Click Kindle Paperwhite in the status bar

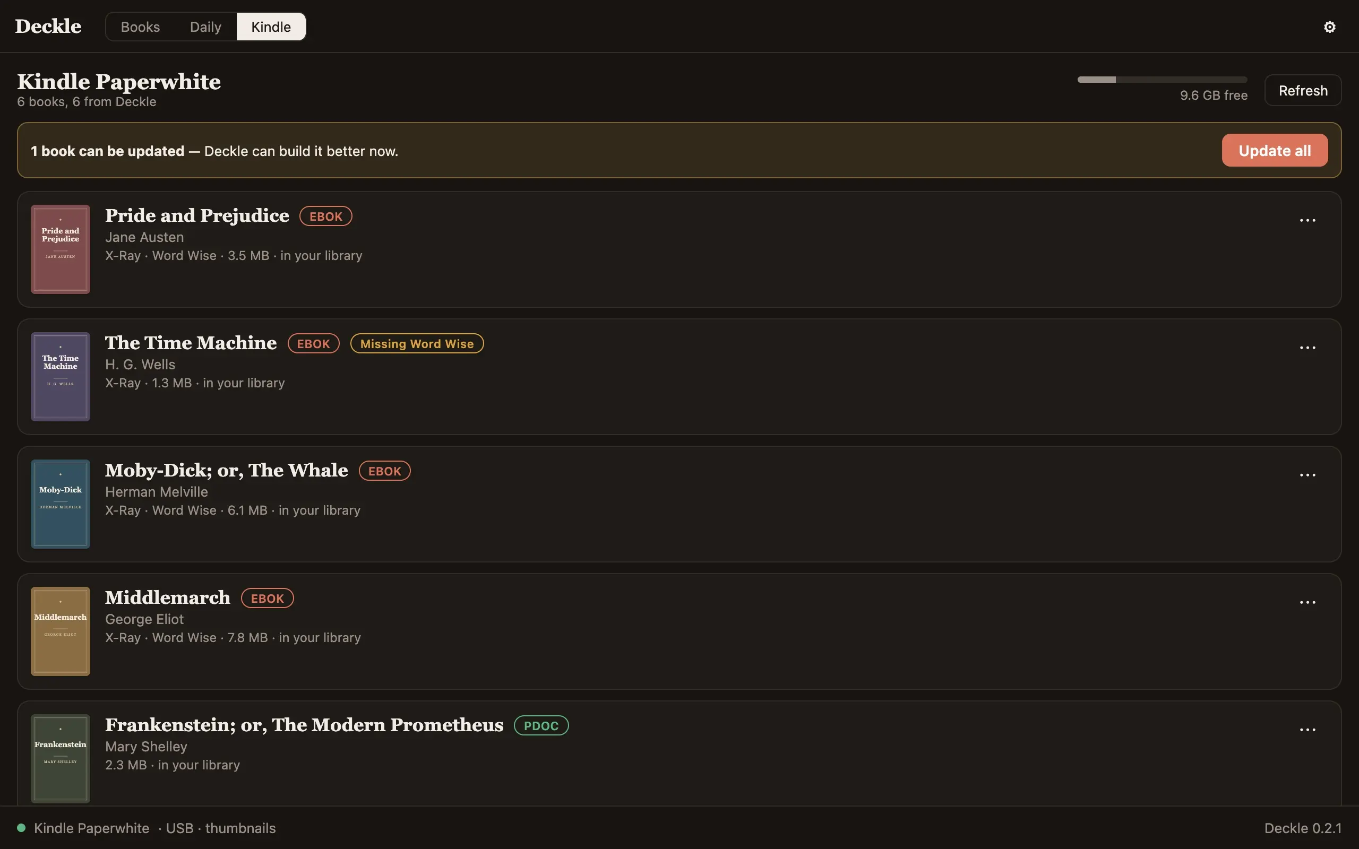point(91,828)
